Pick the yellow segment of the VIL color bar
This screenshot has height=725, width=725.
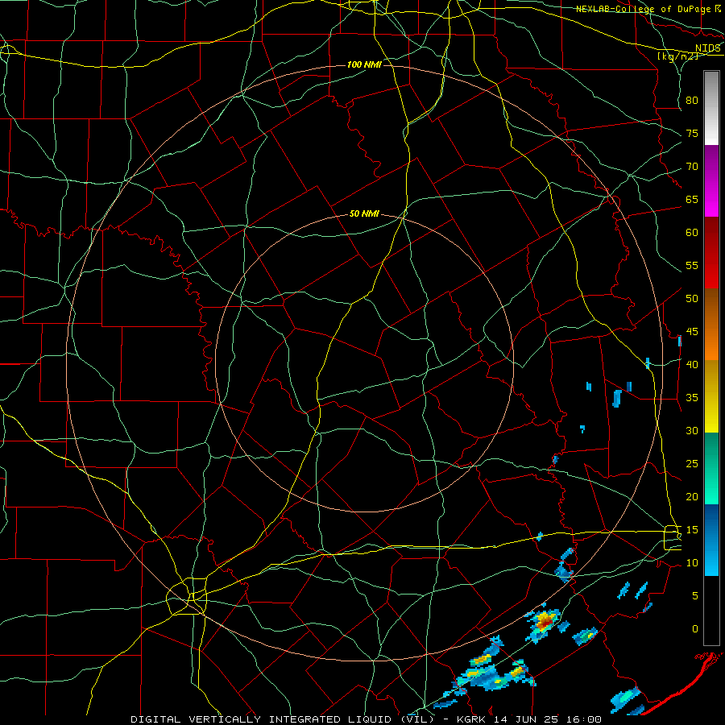coord(711,396)
